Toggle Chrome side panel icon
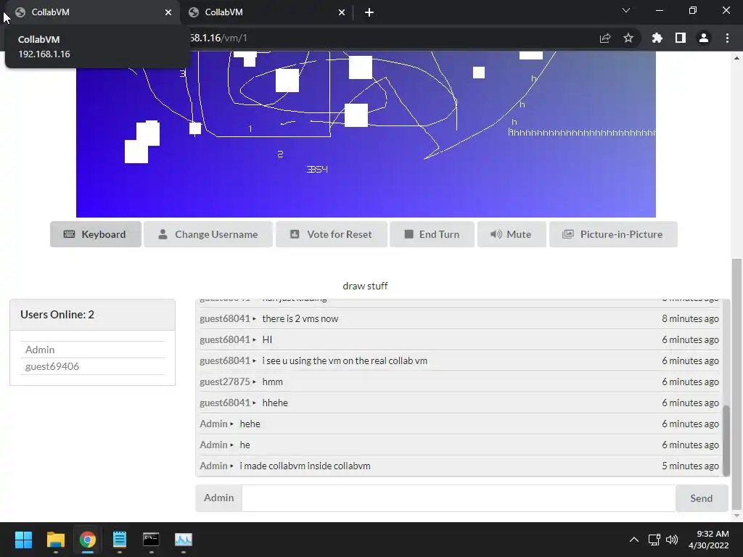 (681, 38)
